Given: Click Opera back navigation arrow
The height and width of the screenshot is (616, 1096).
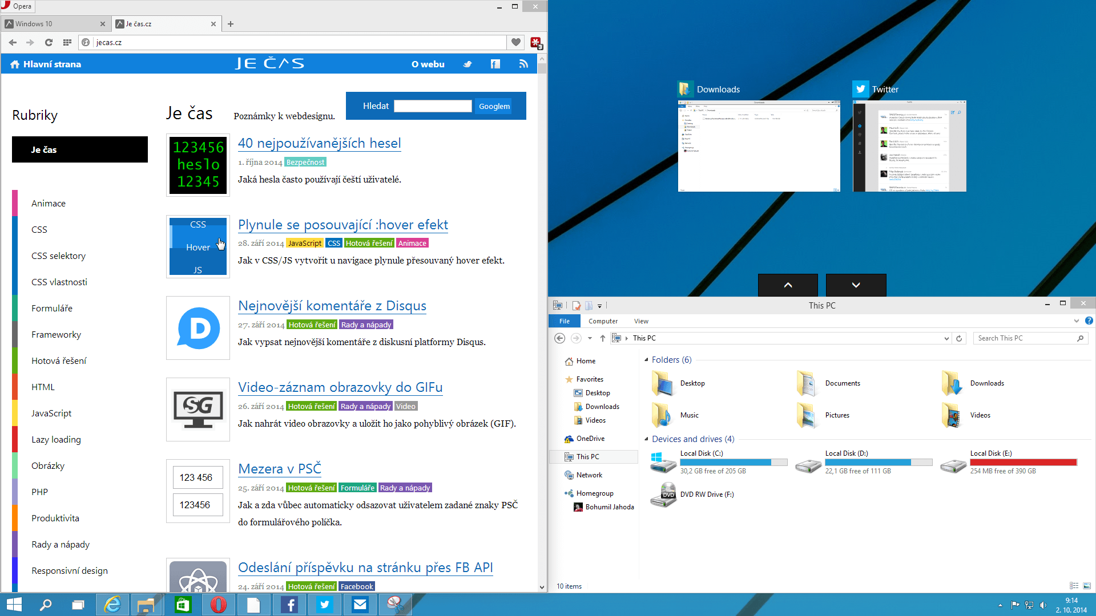Looking at the screenshot, I should [x=13, y=42].
